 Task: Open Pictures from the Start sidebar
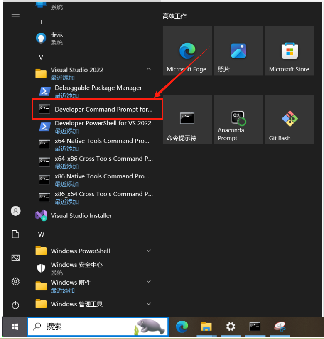[x=15, y=258]
